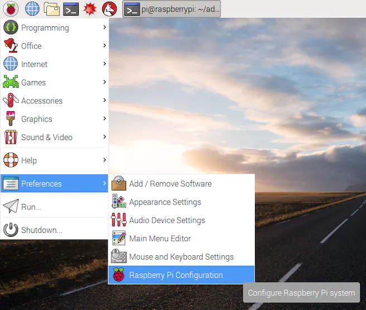This screenshot has height=310, width=366.
Task: Select Main Menu Editor
Action: coord(181,239)
